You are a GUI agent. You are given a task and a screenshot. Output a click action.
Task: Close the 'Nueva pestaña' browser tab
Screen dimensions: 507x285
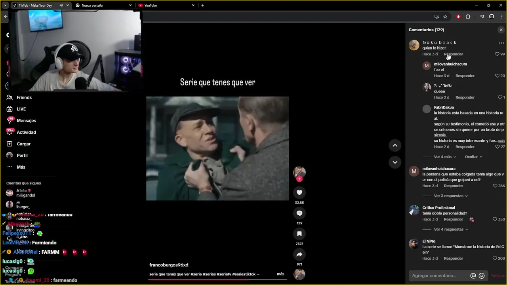(130, 6)
